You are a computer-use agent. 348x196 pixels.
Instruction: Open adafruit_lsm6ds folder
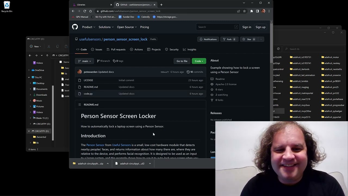pos(299,81)
